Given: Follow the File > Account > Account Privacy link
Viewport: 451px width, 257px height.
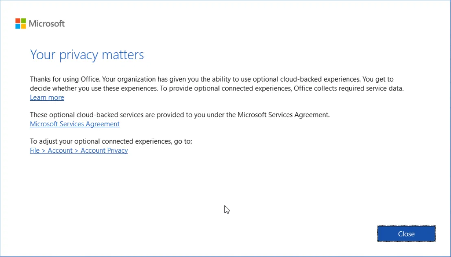Looking at the screenshot, I should pyautogui.click(x=79, y=150).
